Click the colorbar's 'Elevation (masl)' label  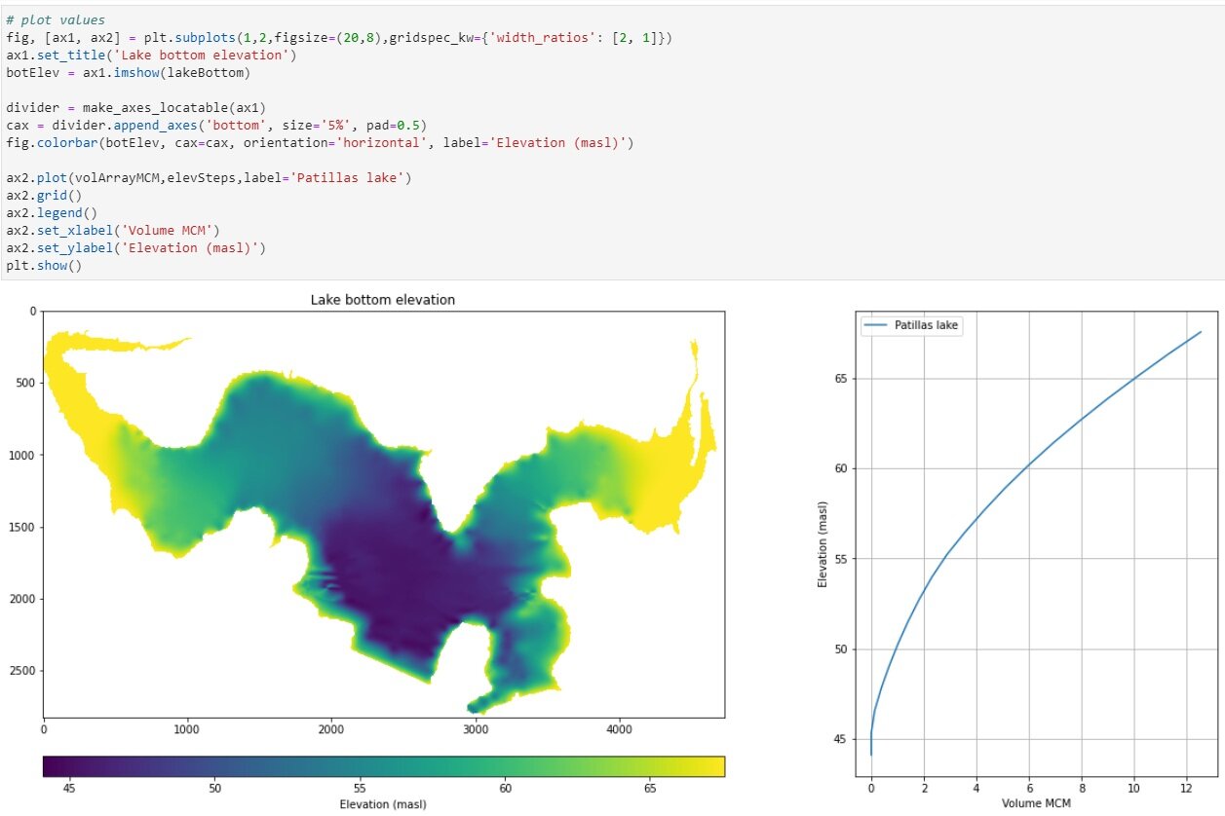tap(383, 803)
